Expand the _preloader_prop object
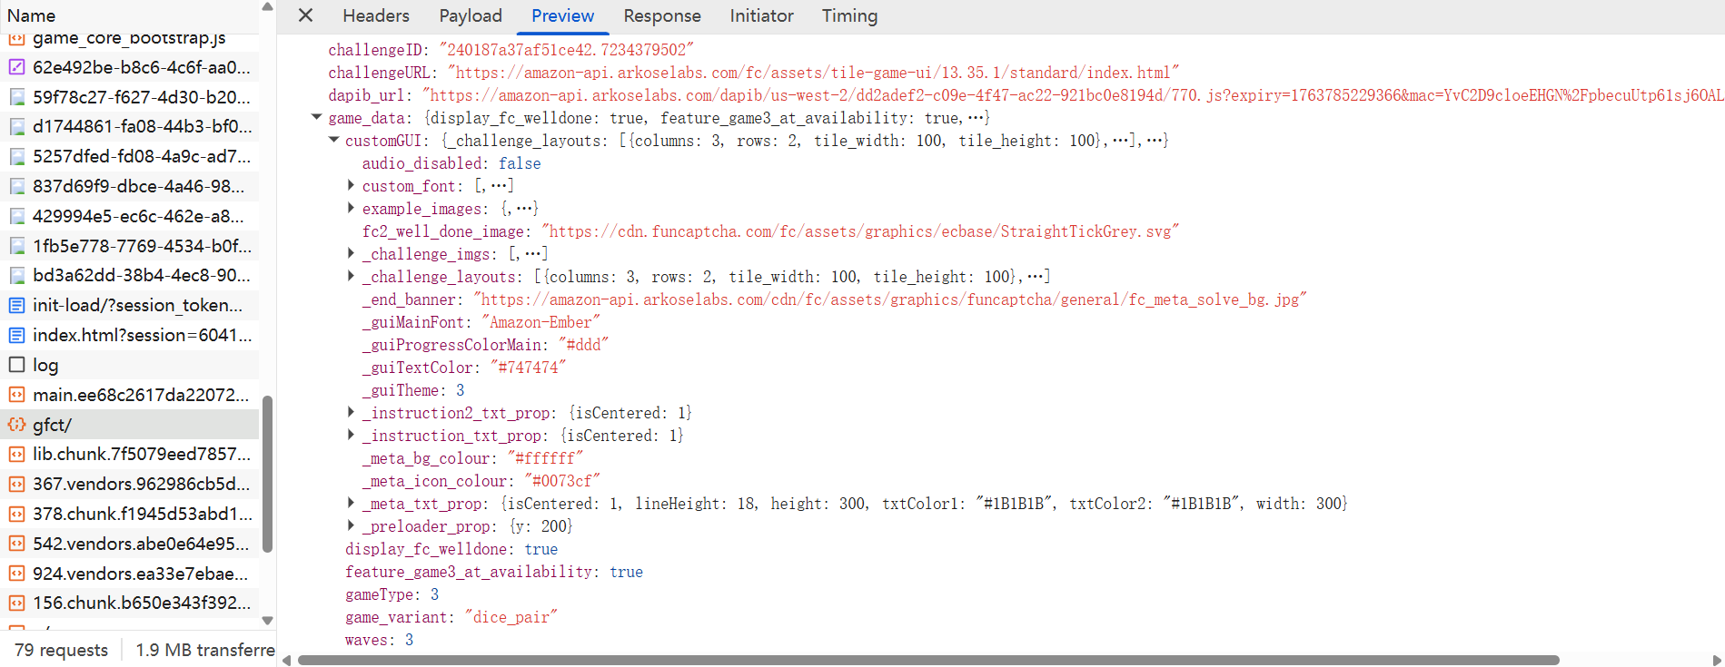 (x=351, y=525)
